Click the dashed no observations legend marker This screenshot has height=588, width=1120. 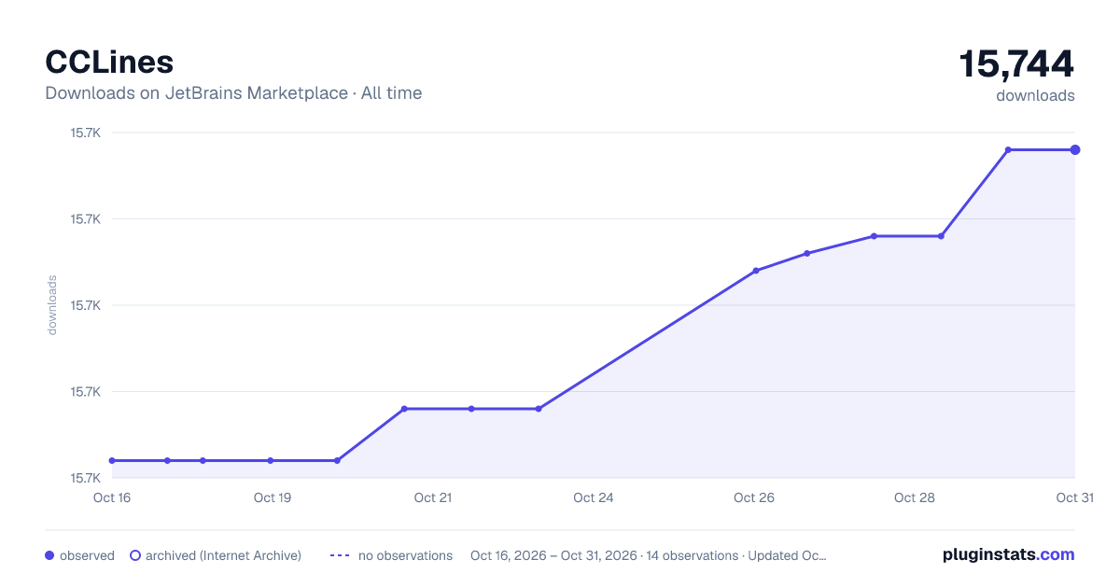click(340, 555)
